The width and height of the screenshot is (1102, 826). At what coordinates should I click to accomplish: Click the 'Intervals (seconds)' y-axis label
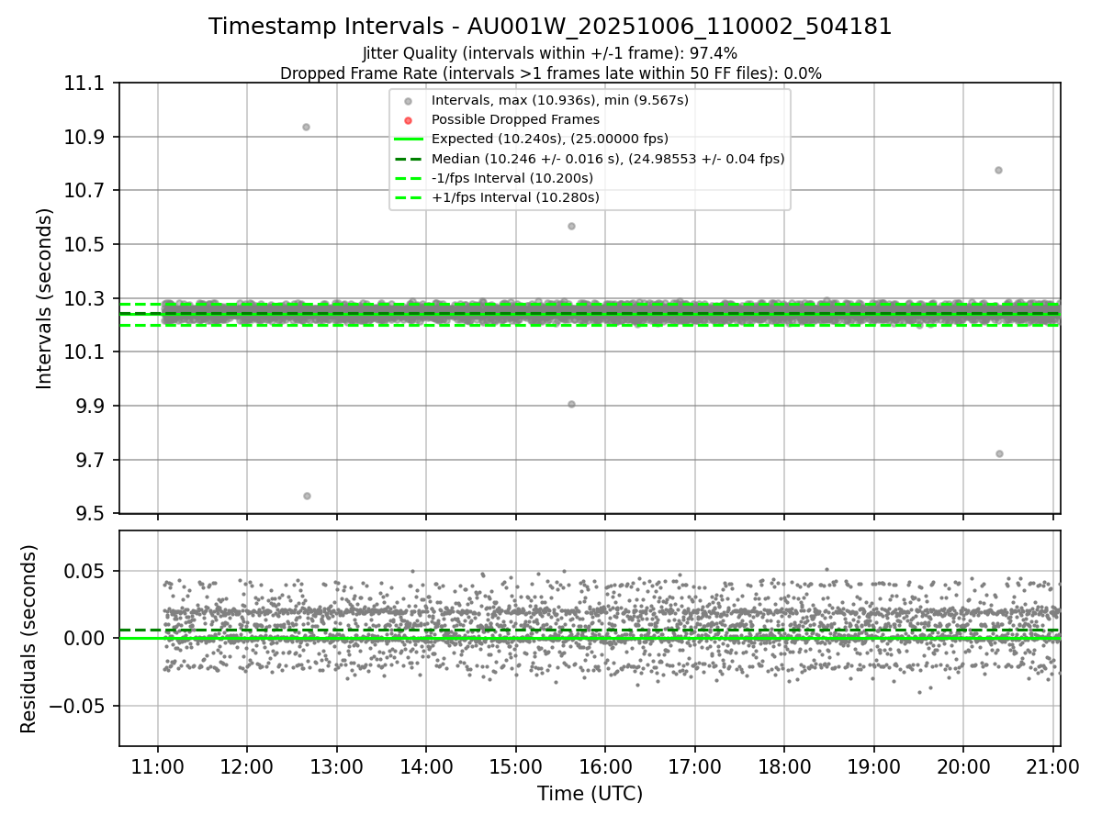tap(45, 298)
